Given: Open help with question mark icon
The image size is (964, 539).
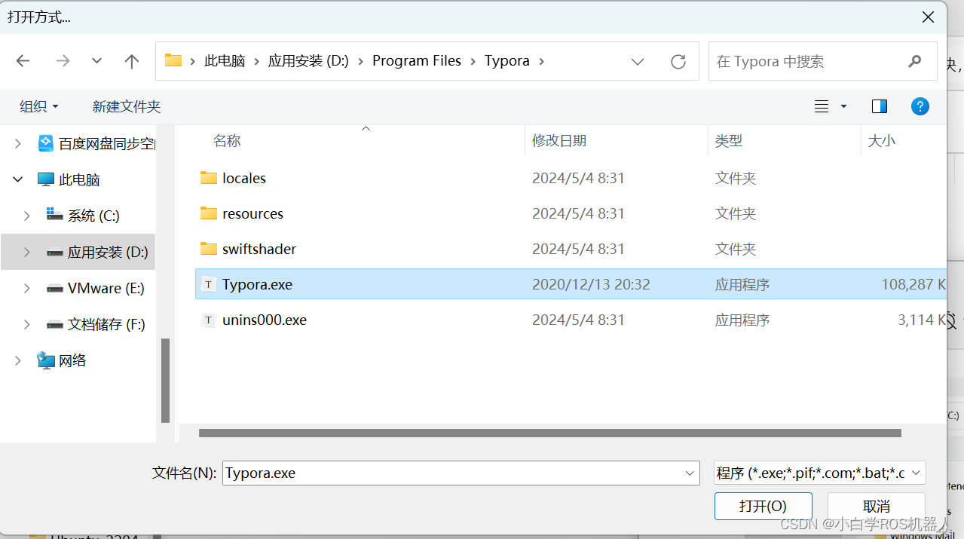Looking at the screenshot, I should (920, 107).
